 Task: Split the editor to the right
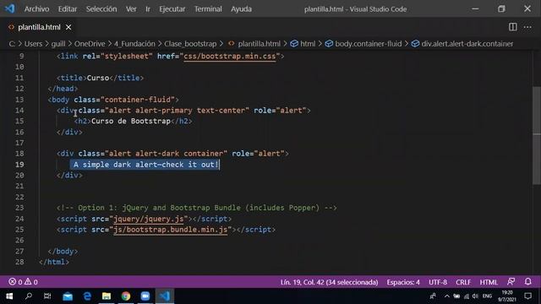(x=513, y=27)
